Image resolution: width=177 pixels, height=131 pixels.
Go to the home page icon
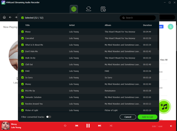(x=4, y=17)
